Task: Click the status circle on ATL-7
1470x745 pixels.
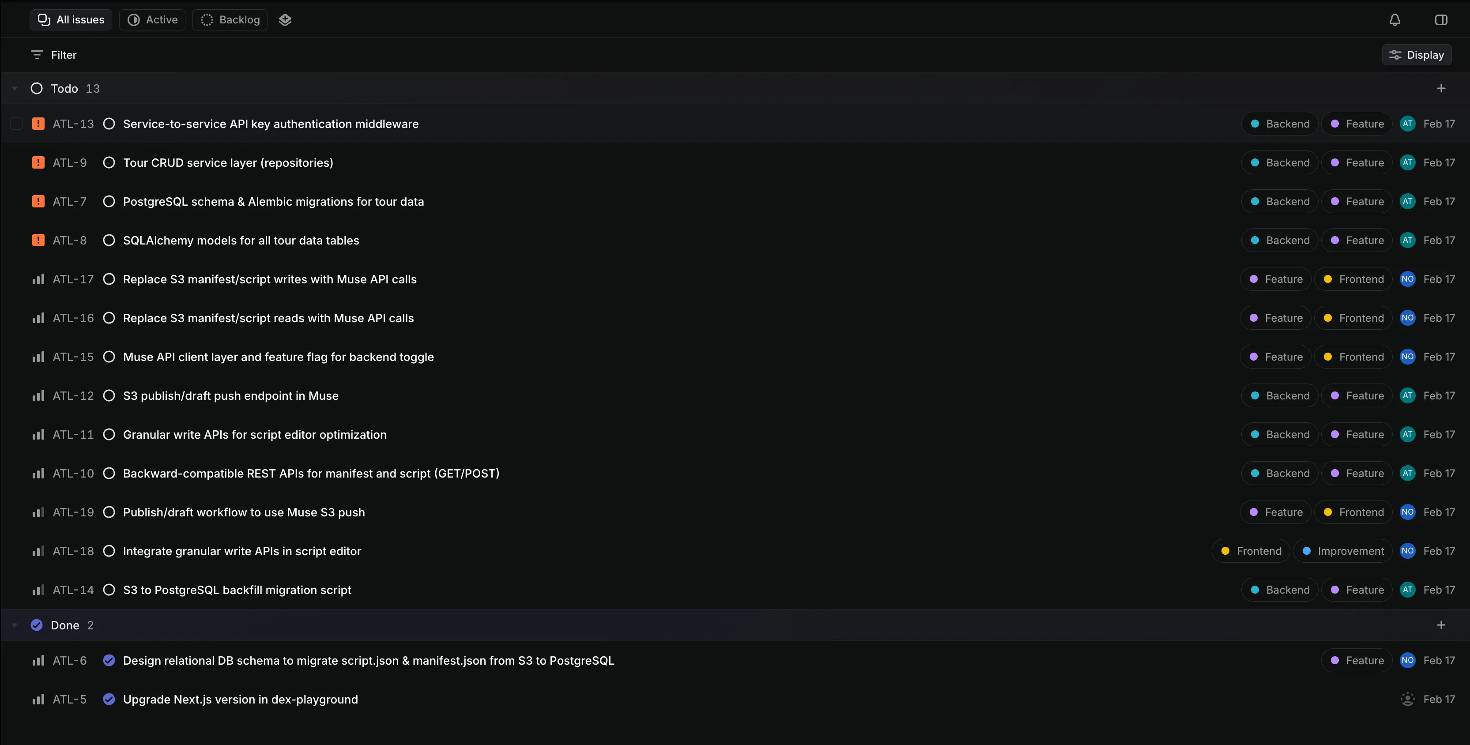Action: 109,201
